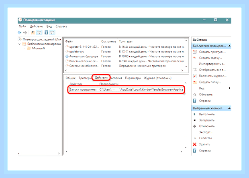Image resolution: width=249 pixels, height=178 pixels.
Task: Select the Запуск программы action row
Action: pyautogui.click(x=127, y=89)
